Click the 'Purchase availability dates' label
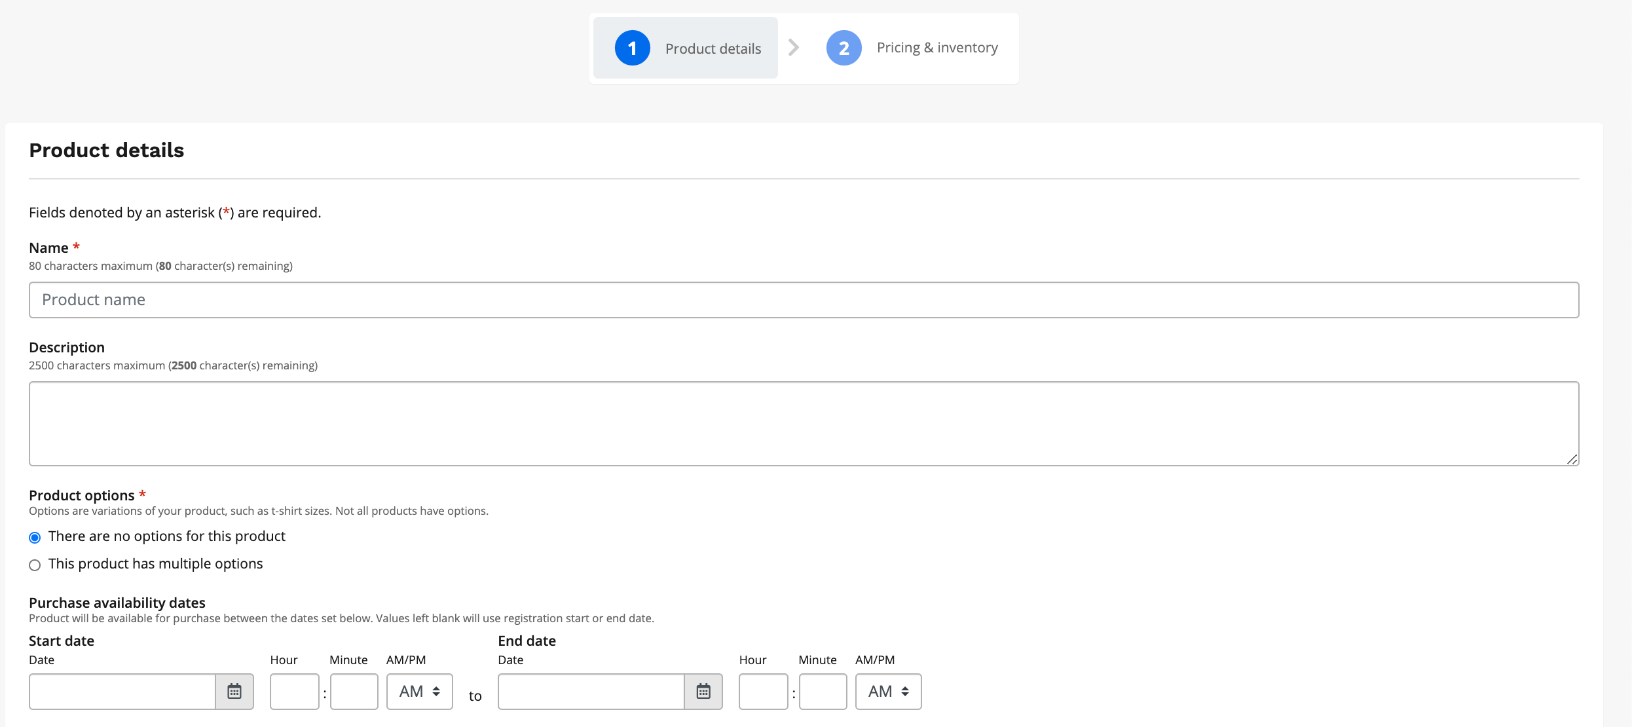The image size is (1632, 727). [117, 603]
